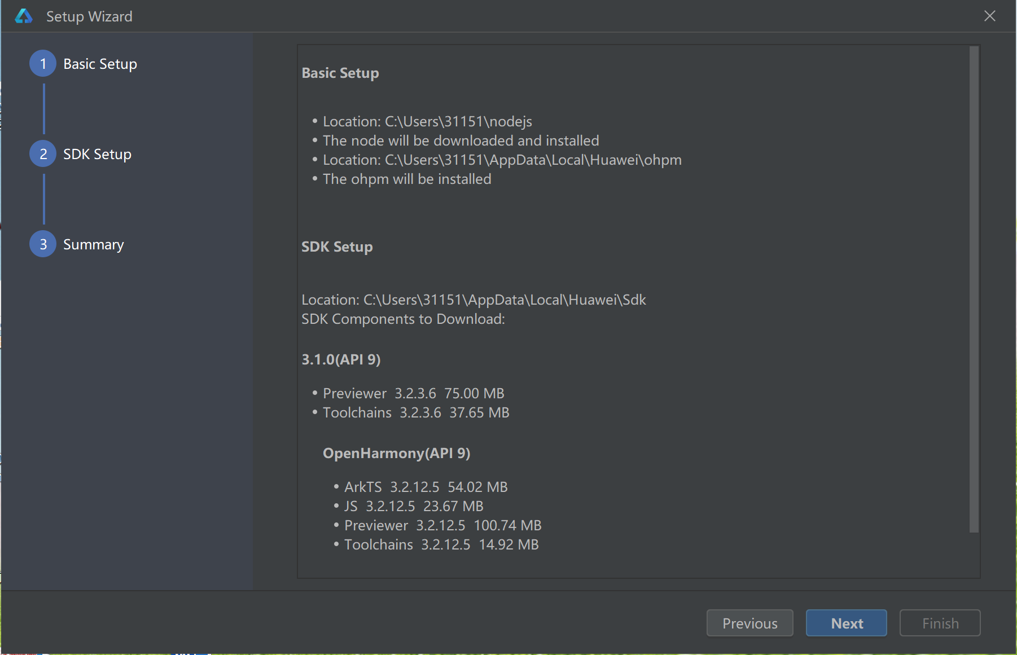Screen dimensions: 1017x655
Task: Click the 3.1.0(API 9) heading
Action: [x=341, y=359]
